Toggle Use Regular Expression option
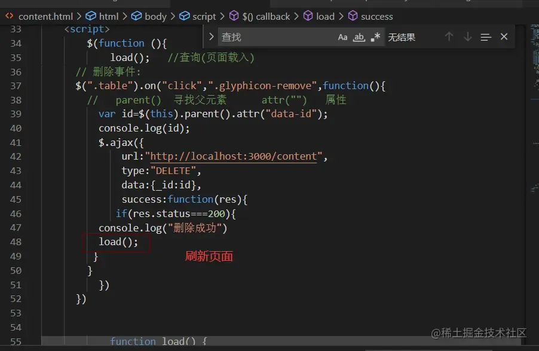Image resolution: width=539 pixels, height=351 pixels. (x=375, y=37)
